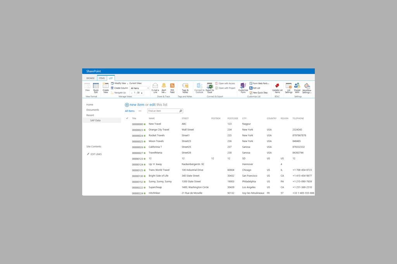Go to next page arrow in paging control

pyautogui.click(x=142, y=93)
